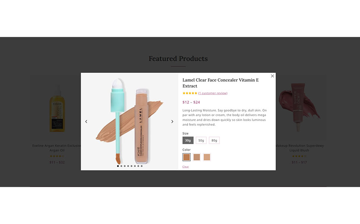Select the 80g size option
This screenshot has height=224, width=360.
(214, 140)
